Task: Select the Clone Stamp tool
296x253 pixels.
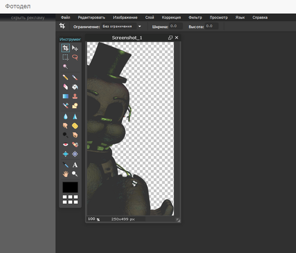Action: pyautogui.click(x=75, y=96)
